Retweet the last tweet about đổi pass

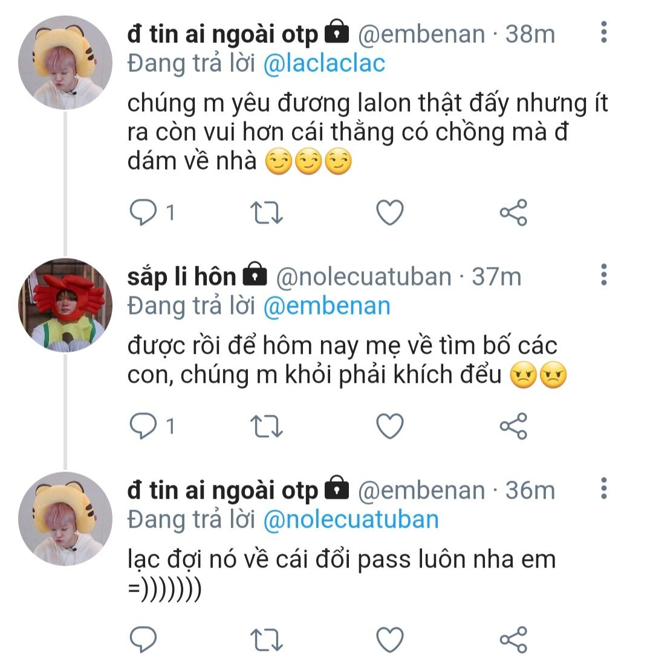click(267, 640)
